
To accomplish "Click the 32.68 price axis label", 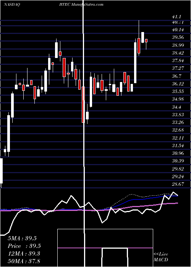I will (178, 130).
